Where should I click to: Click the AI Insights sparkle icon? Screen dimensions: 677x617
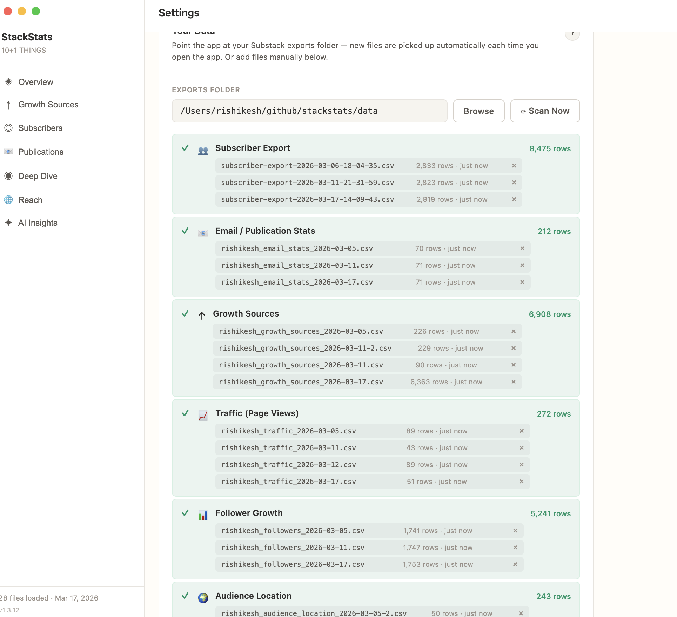(9, 223)
